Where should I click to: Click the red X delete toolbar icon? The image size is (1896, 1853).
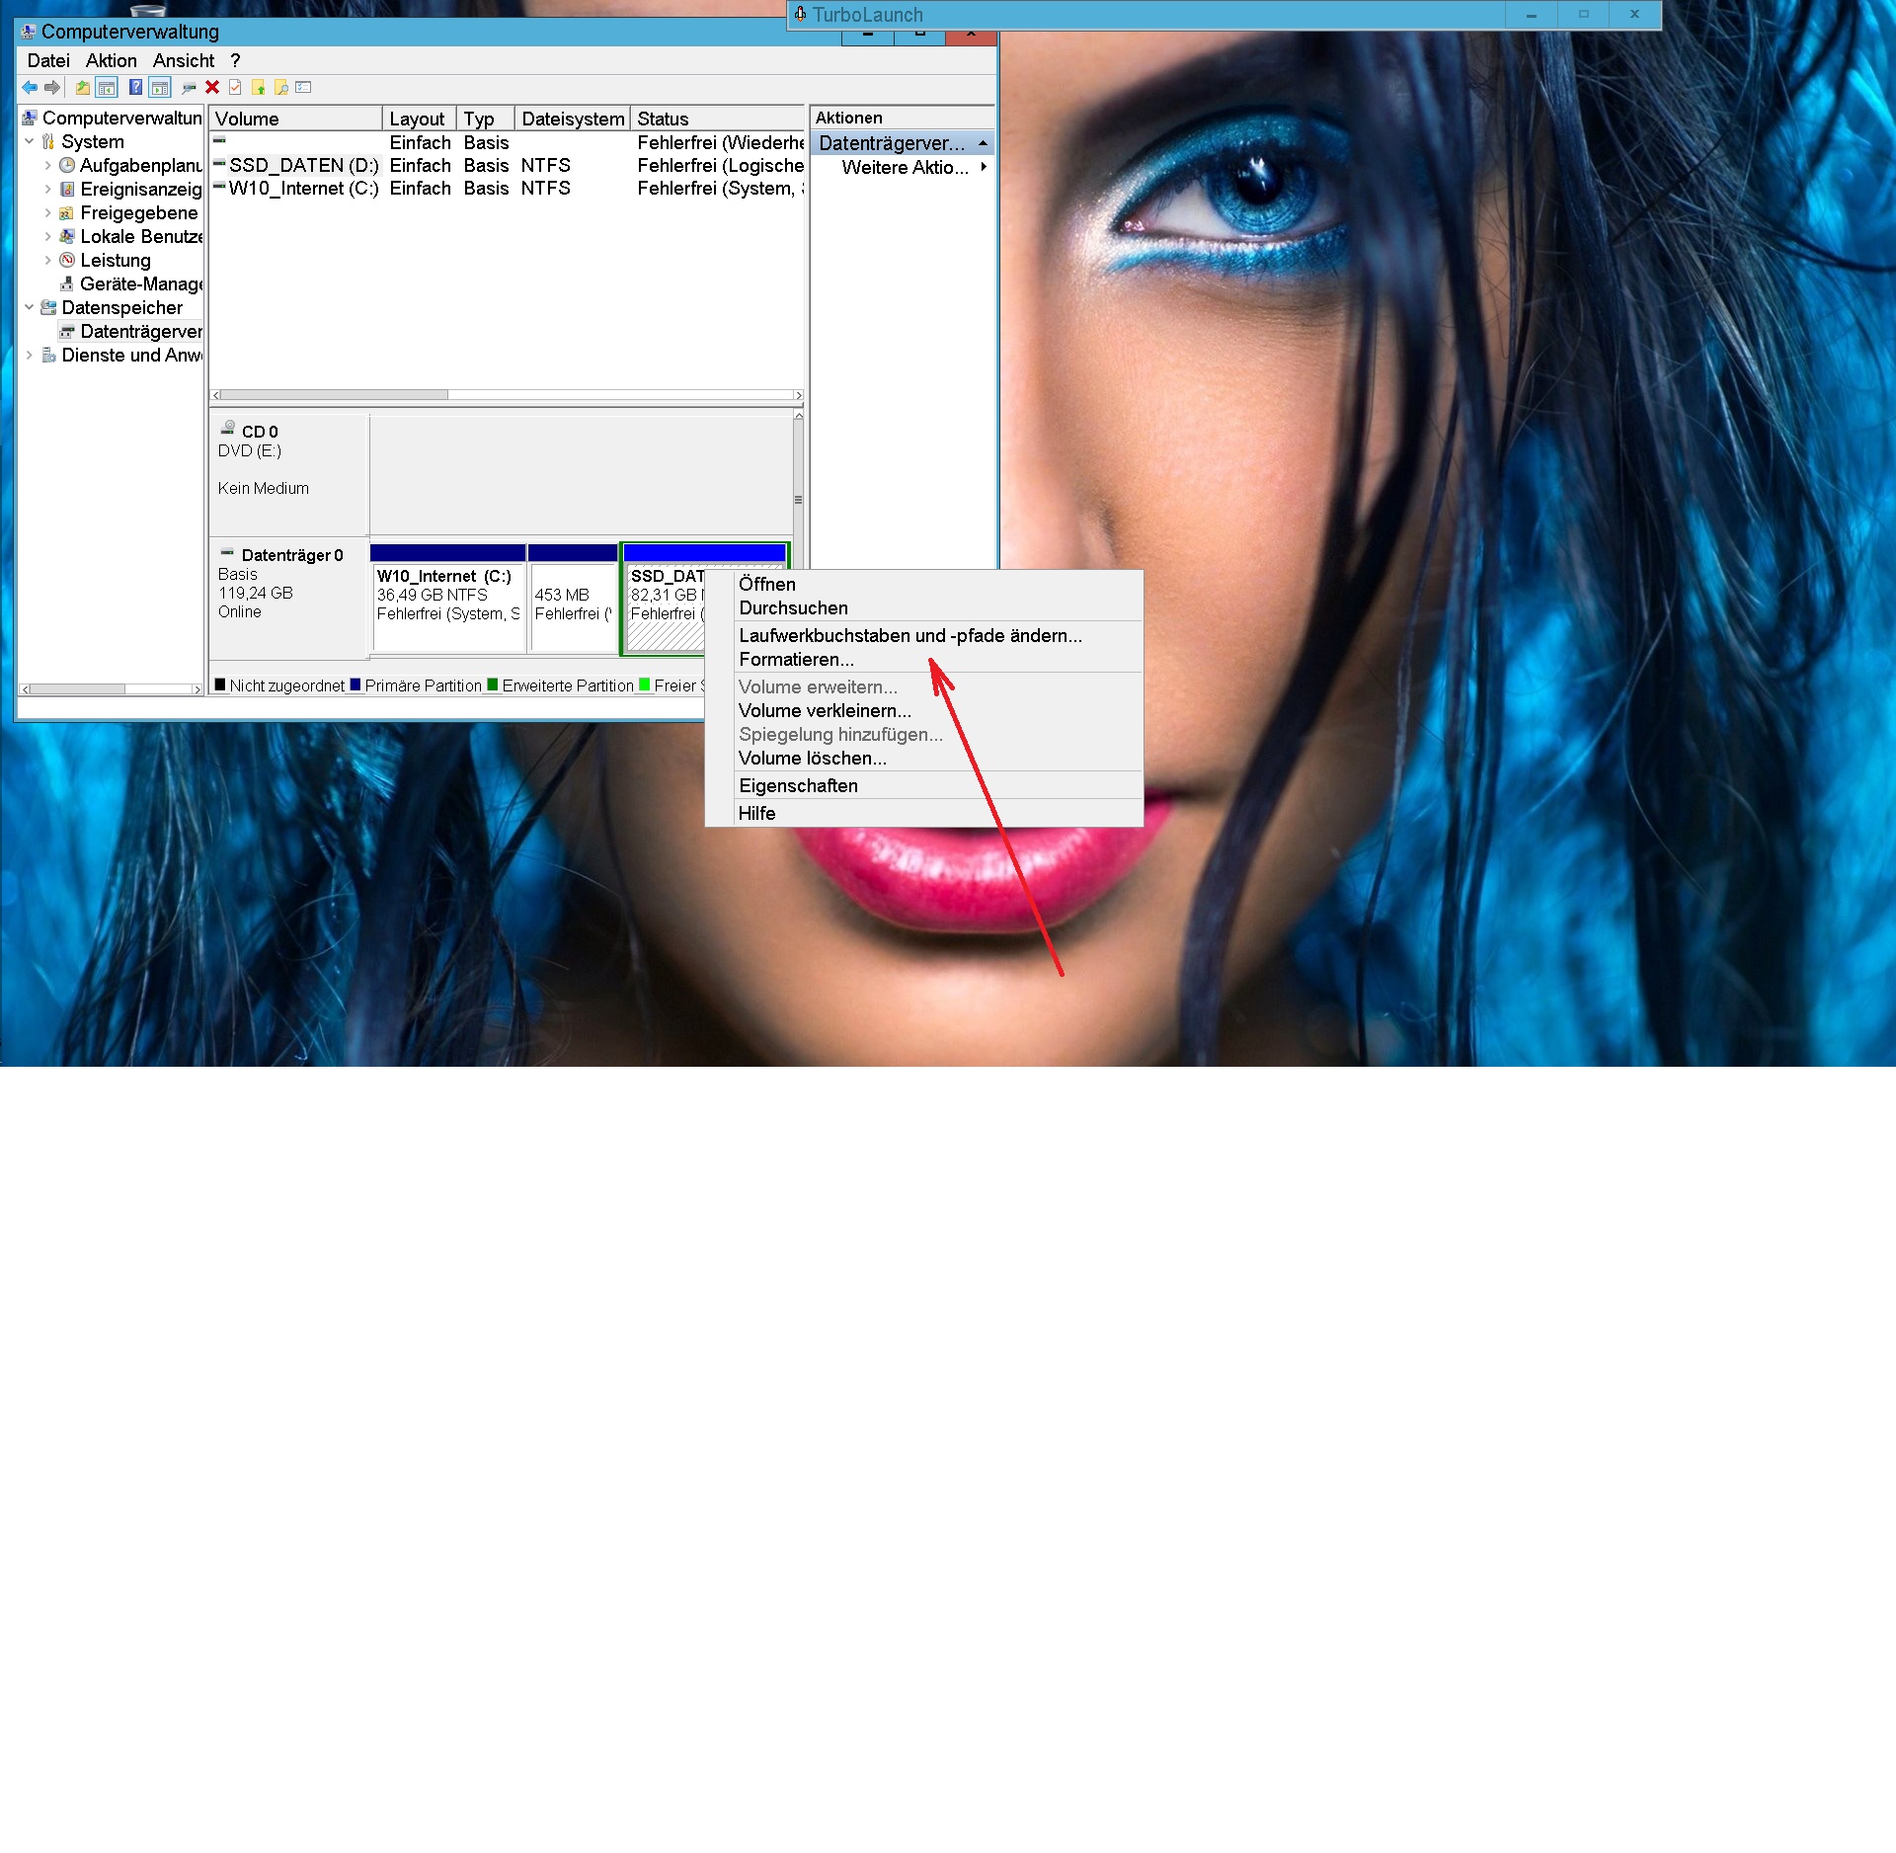[x=212, y=88]
